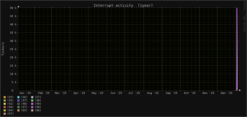Click the (27) legend label
247x117 pixels.
[38, 97]
